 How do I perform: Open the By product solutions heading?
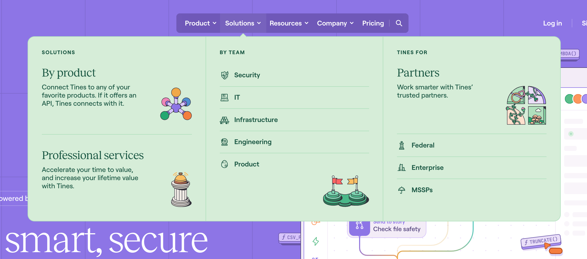(x=69, y=73)
